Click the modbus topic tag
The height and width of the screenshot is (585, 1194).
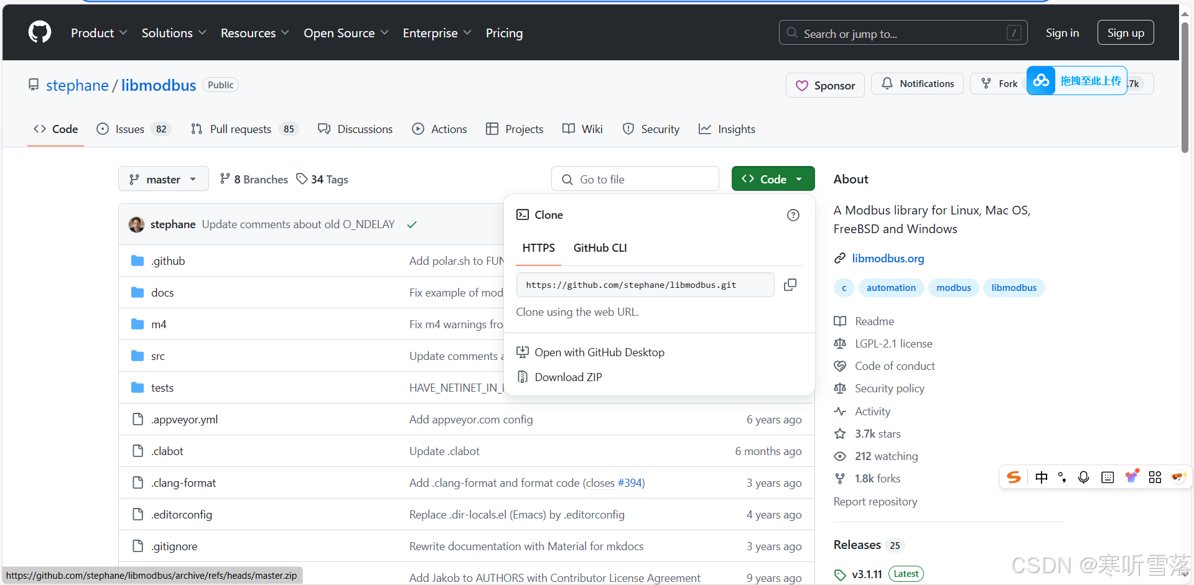coord(953,288)
